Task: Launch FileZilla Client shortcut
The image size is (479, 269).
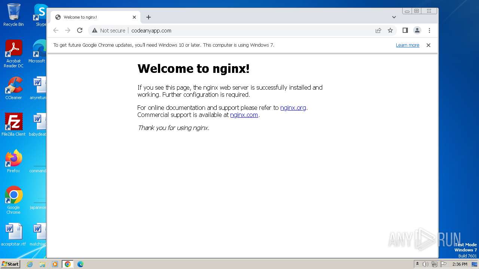Action: point(13,125)
